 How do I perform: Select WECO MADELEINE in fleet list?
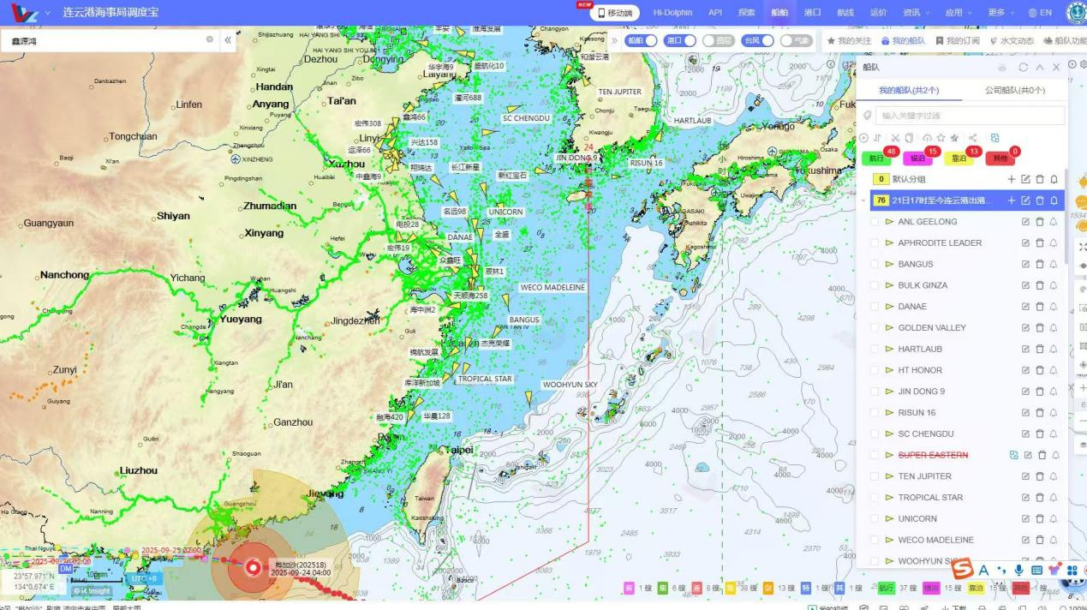tap(935, 540)
